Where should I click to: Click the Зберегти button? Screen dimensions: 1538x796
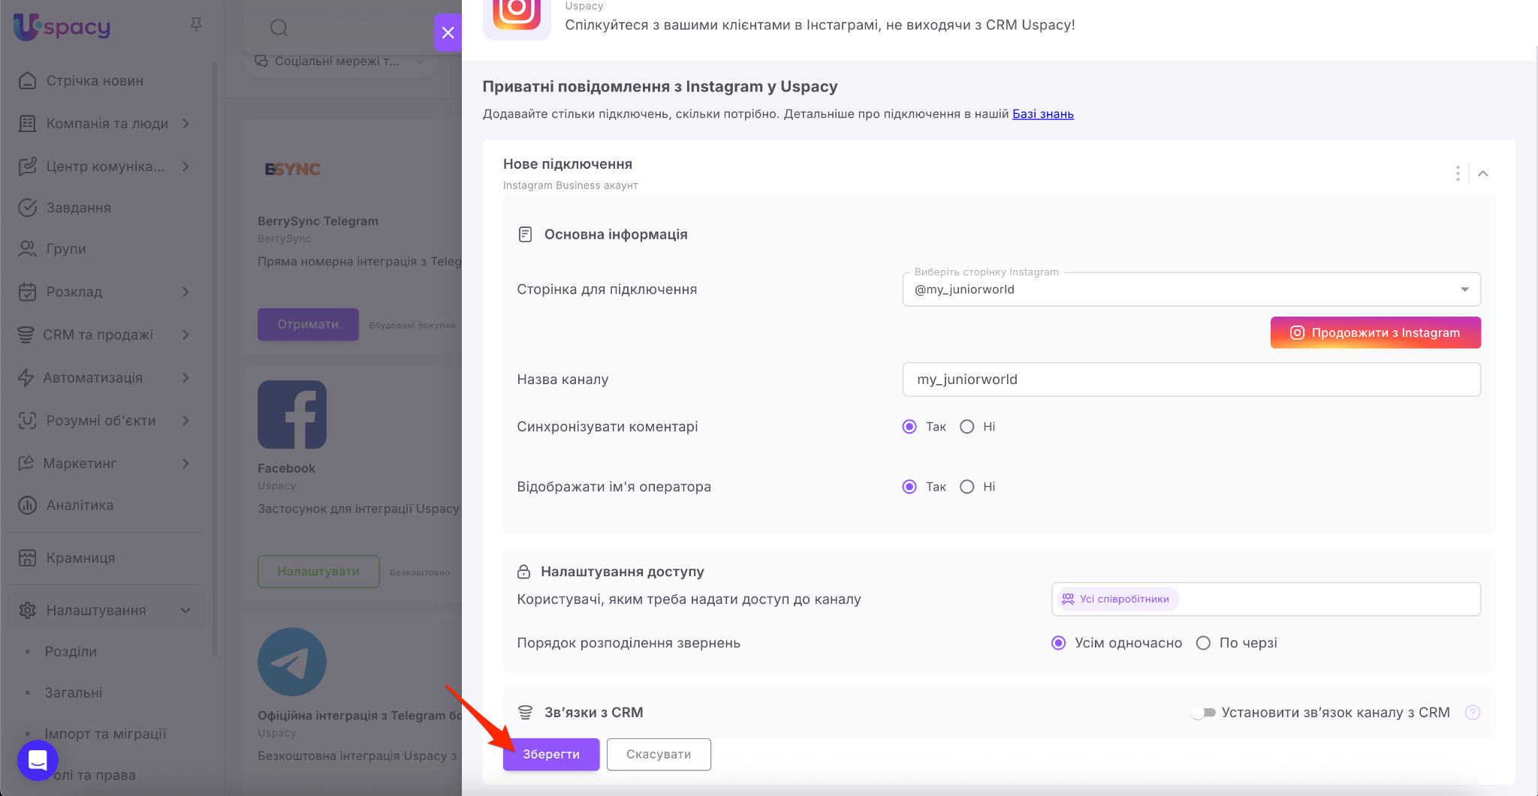point(551,754)
